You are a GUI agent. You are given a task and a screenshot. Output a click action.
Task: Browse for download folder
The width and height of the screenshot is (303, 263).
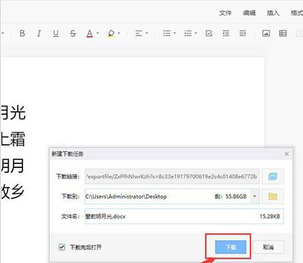(272, 196)
